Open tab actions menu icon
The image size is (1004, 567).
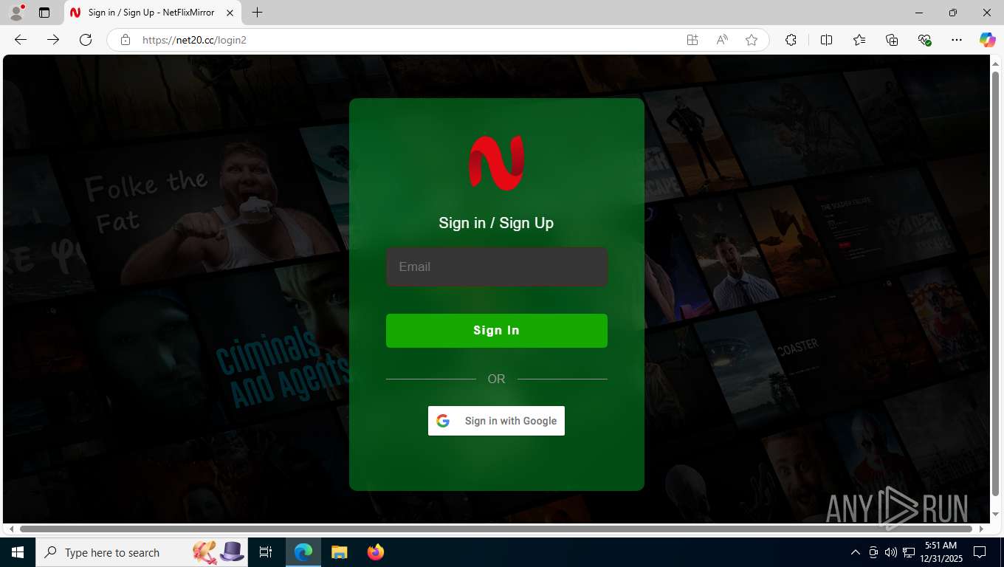44,13
